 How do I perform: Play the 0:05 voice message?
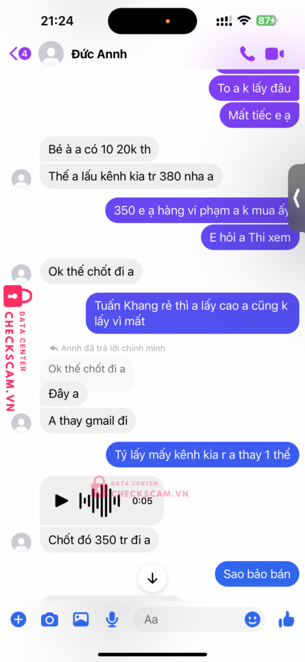[61, 501]
